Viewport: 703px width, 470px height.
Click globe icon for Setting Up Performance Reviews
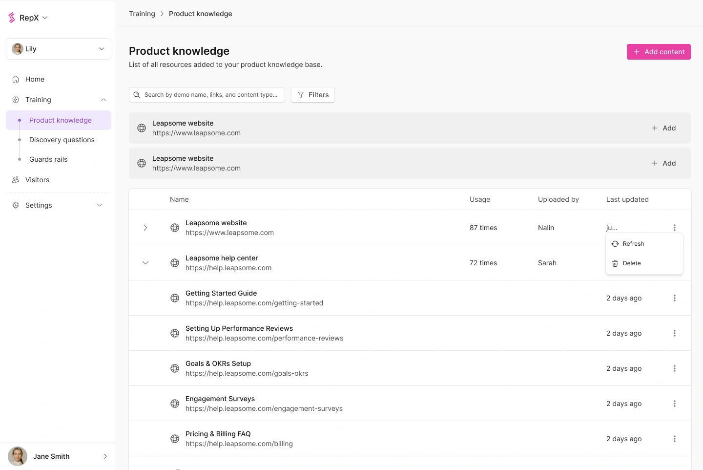coord(175,333)
